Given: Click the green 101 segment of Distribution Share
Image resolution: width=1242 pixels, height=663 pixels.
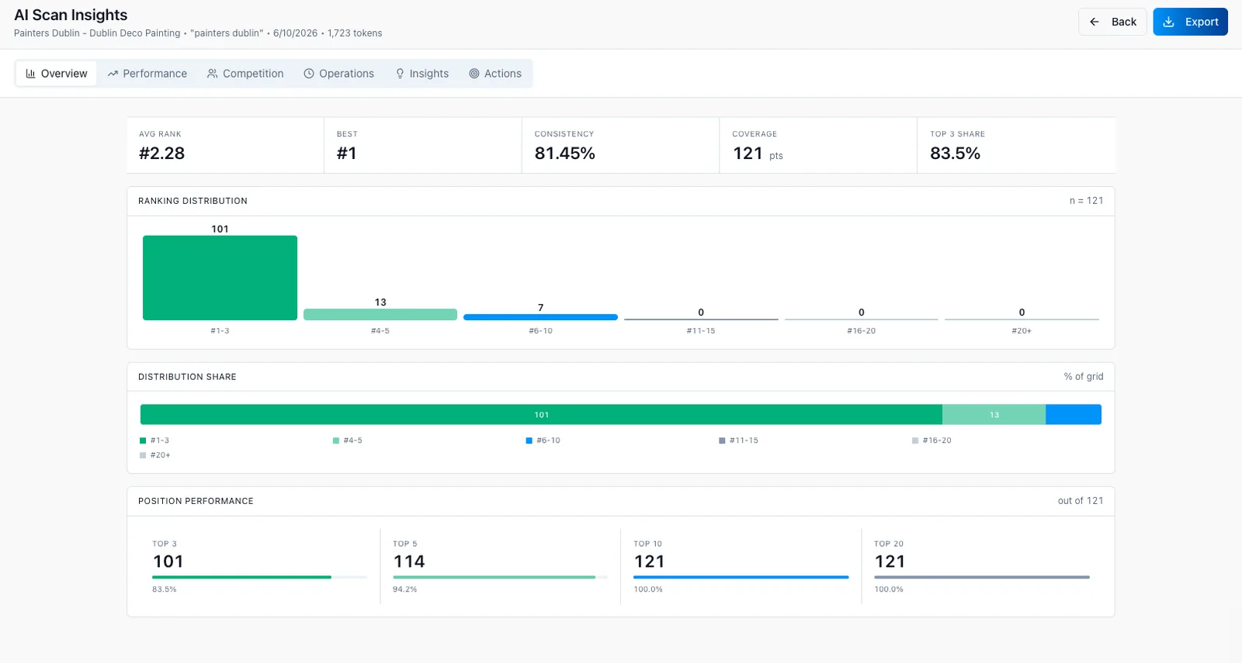Looking at the screenshot, I should [541, 415].
